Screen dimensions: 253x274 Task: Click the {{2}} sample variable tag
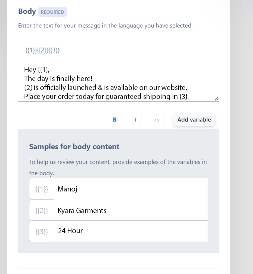(42, 210)
